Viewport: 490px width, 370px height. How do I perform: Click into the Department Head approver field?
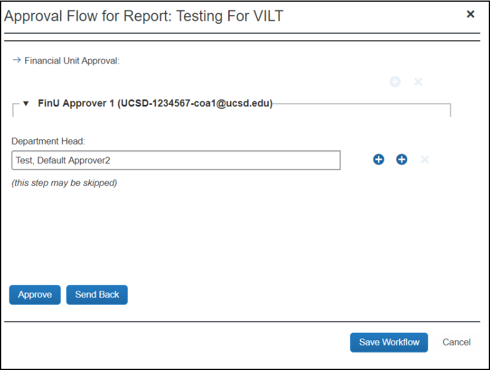(176, 160)
